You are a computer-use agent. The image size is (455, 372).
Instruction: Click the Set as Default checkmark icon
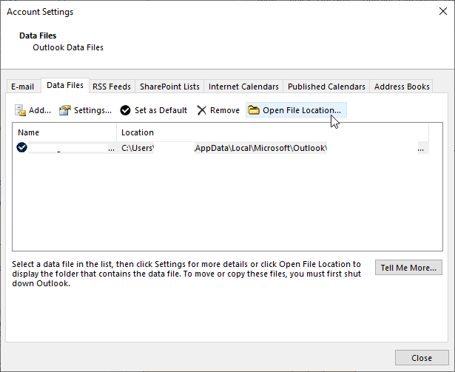click(125, 110)
